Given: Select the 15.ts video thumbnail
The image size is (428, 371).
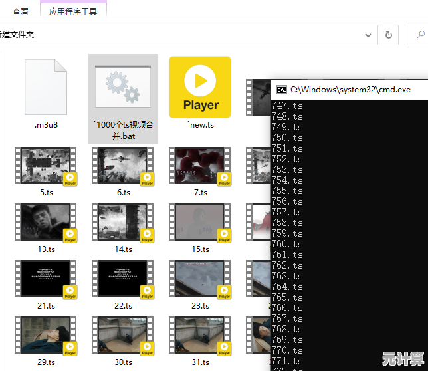Looking at the screenshot, I should point(200,222).
